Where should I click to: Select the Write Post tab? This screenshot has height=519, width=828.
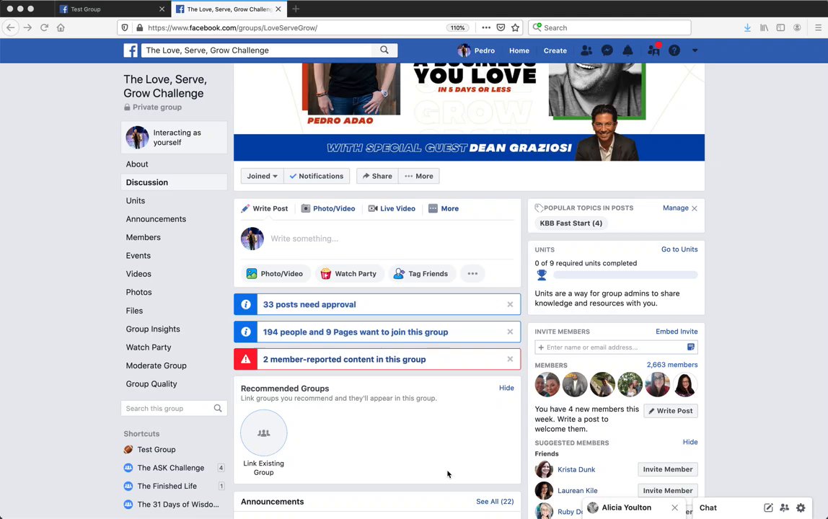point(265,208)
